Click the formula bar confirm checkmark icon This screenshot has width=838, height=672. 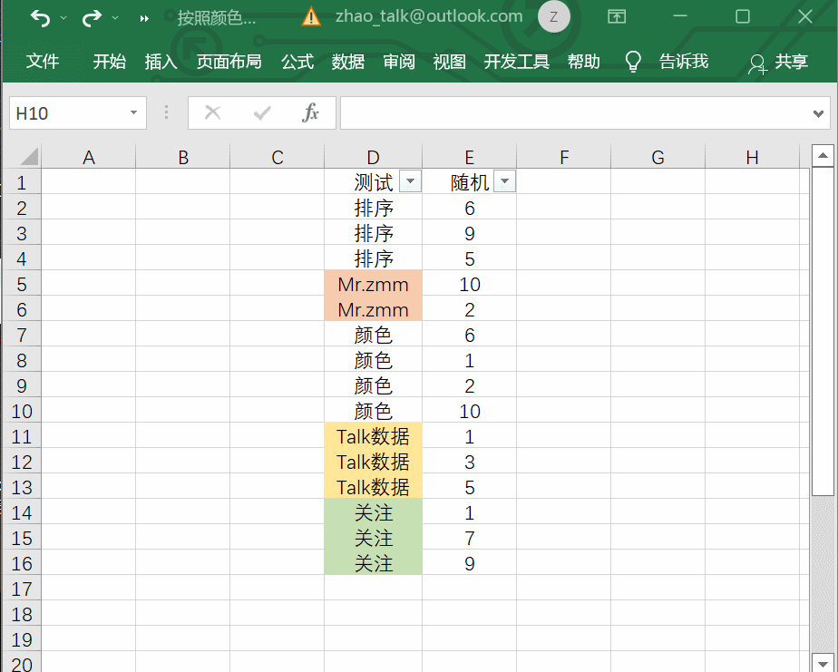pos(262,112)
